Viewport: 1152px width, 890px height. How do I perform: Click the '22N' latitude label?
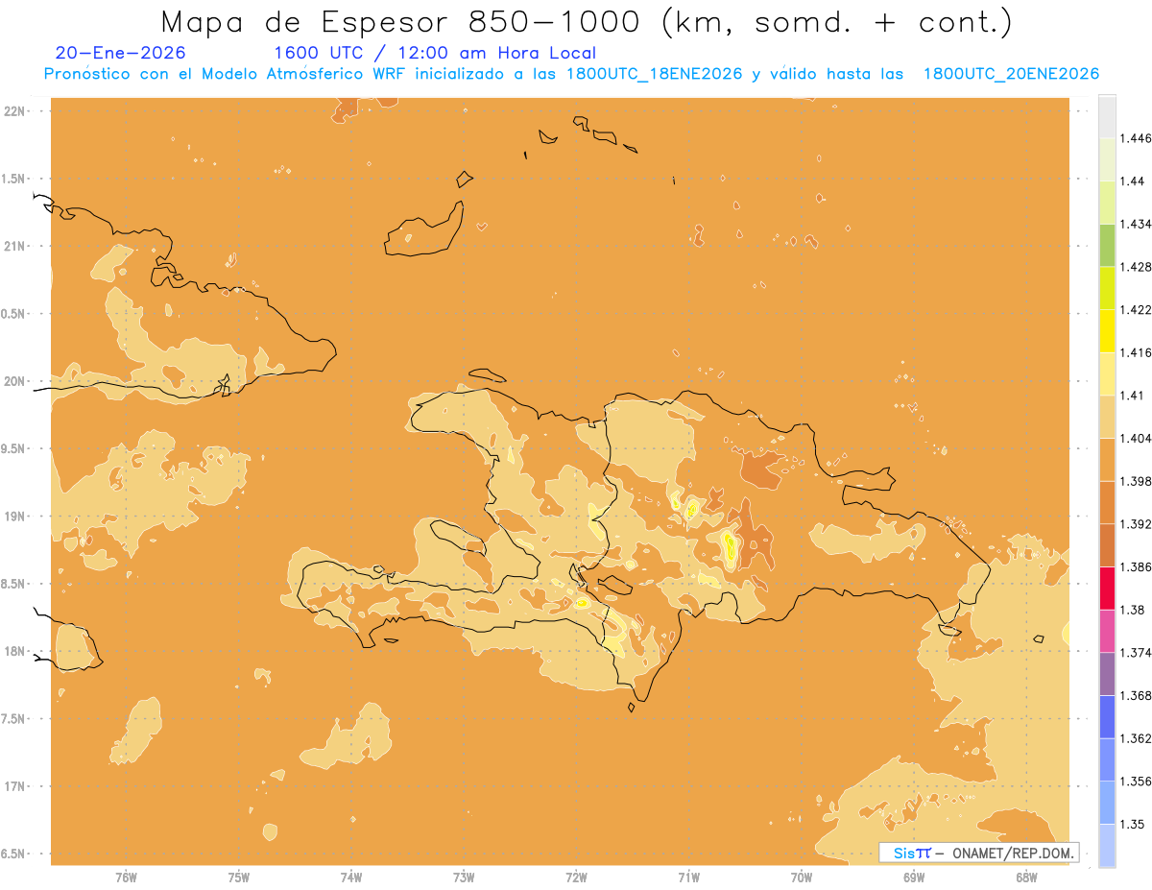point(16,111)
